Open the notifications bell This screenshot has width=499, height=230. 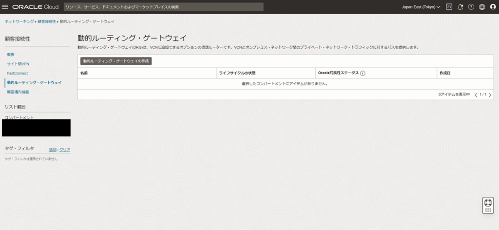coord(460,7)
